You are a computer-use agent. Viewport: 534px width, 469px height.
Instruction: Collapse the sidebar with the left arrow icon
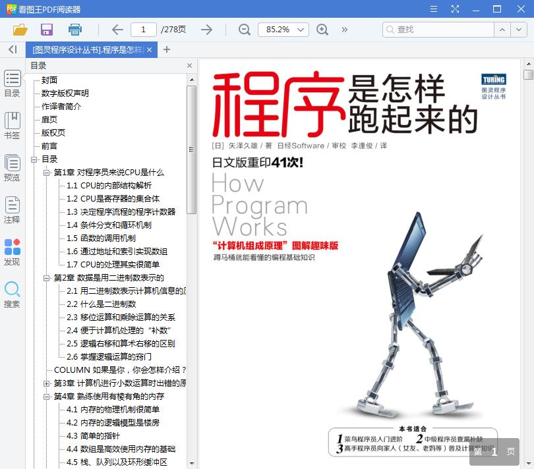click(13, 49)
